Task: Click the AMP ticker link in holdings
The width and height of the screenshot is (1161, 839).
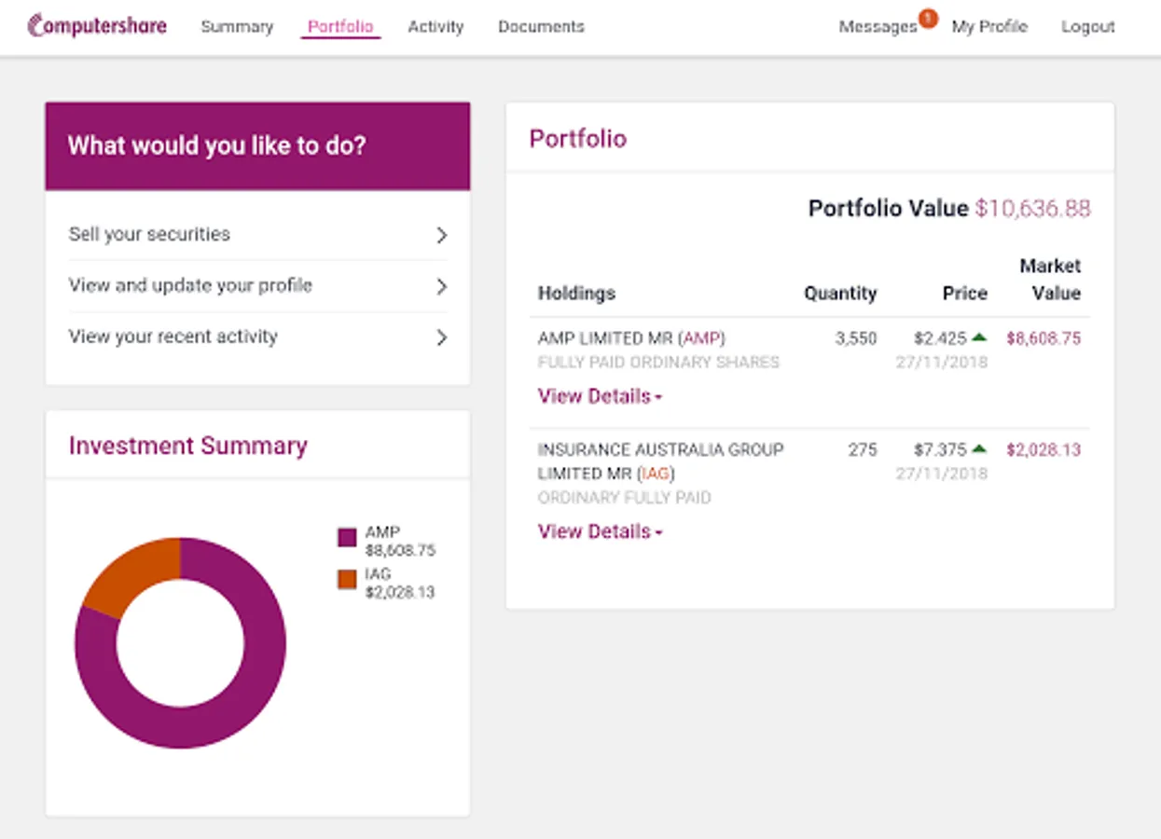Action: (703, 338)
